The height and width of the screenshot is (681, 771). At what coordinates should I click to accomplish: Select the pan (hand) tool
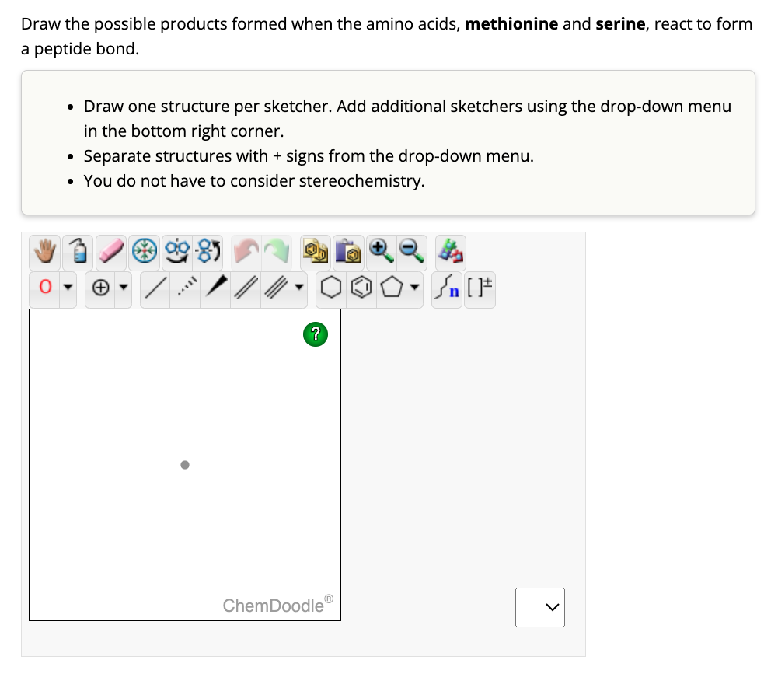tap(44, 251)
